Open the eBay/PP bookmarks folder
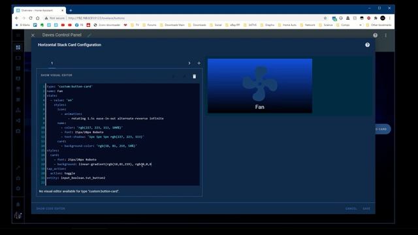This screenshot has width=418, height=235. click(233, 25)
